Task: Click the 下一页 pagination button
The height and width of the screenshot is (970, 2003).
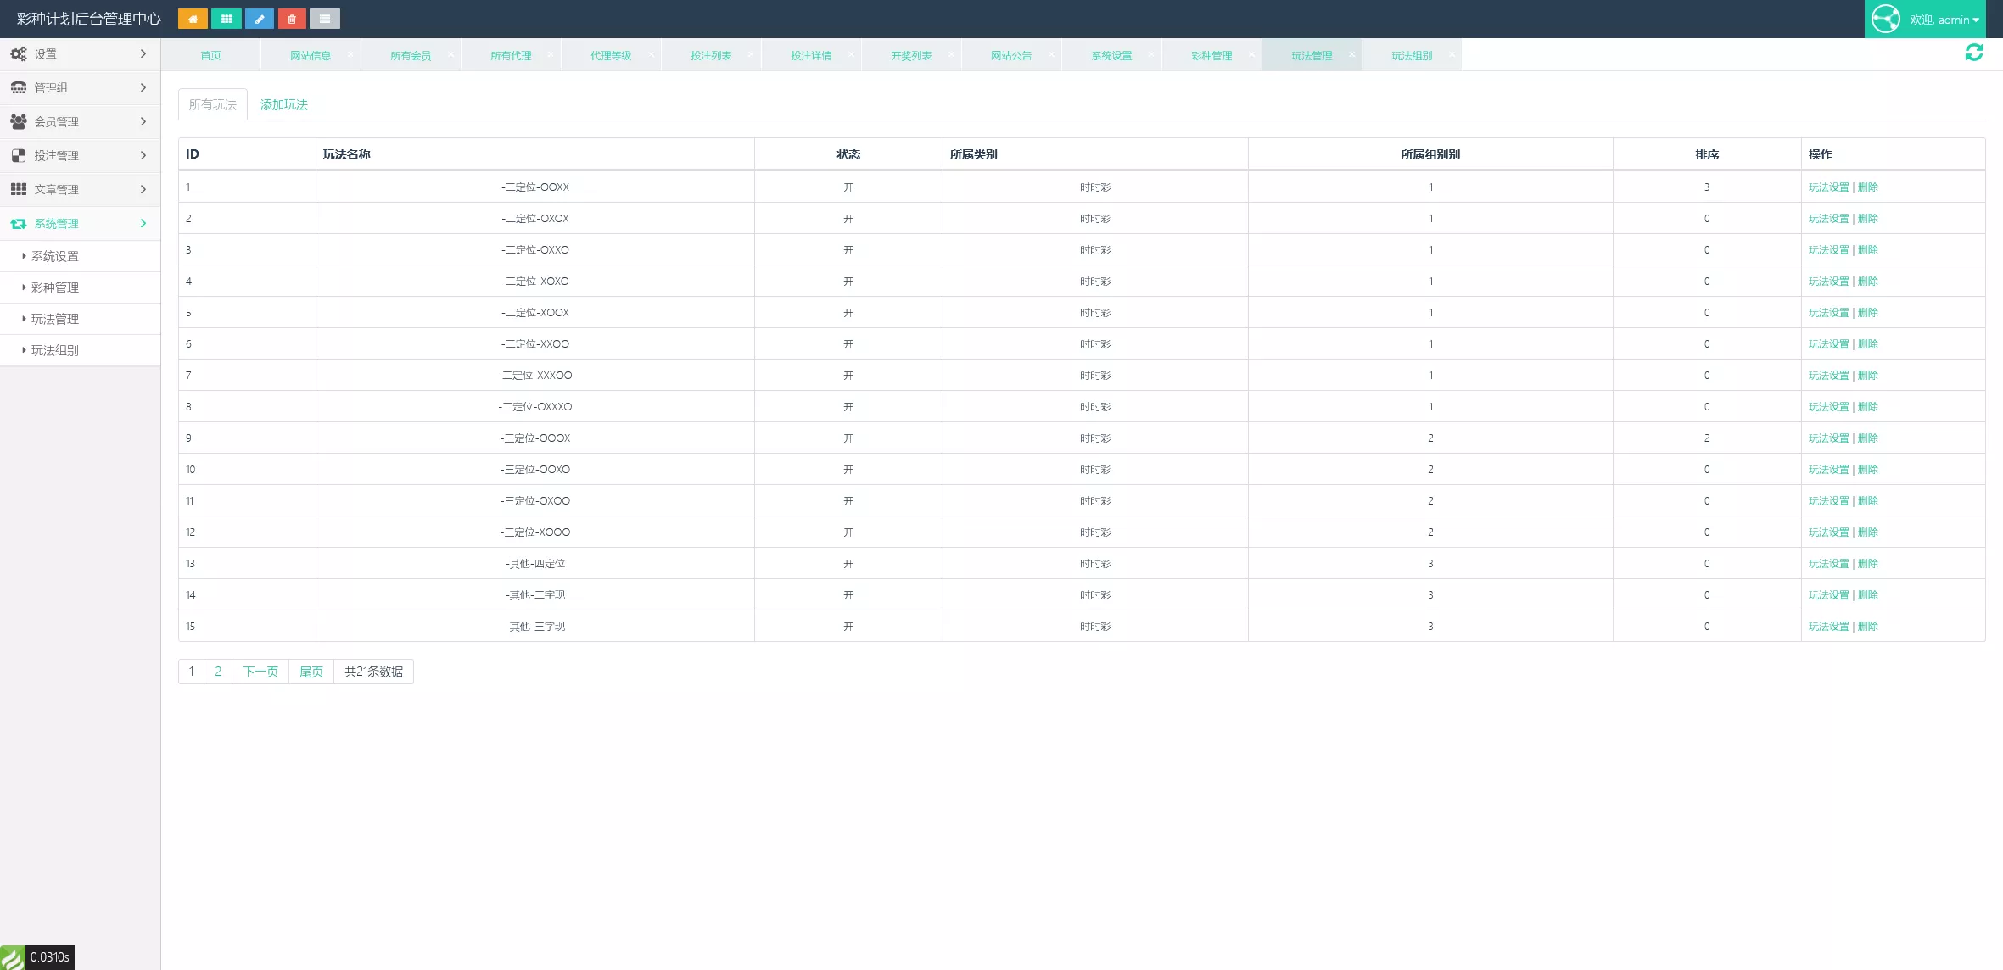Action: pos(260,671)
